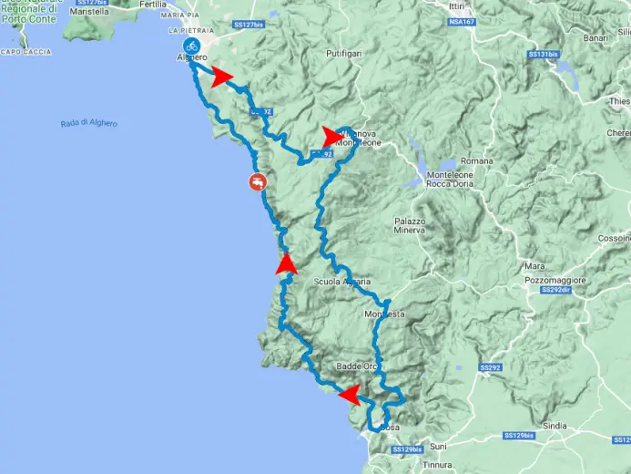Image resolution: width=631 pixels, height=474 pixels.
Task: Click the blue cycling start marker at Alghero
Action: tap(191, 46)
